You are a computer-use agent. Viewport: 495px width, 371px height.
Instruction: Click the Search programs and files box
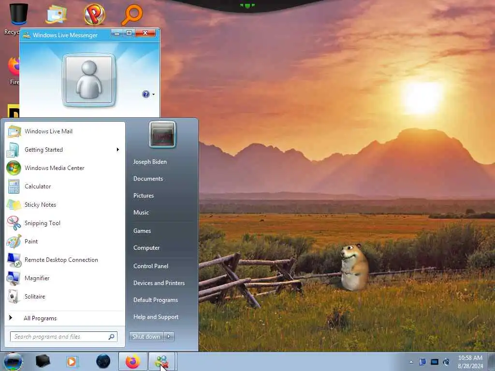(x=64, y=337)
